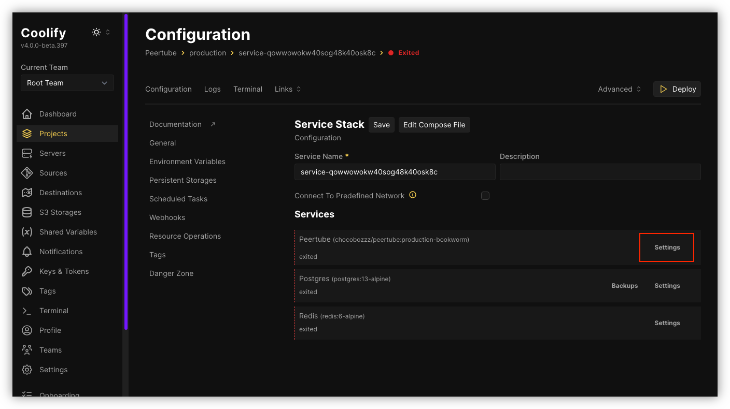Click the Coolify logo title
Viewport: 730px width, 409px height.
[44, 33]
